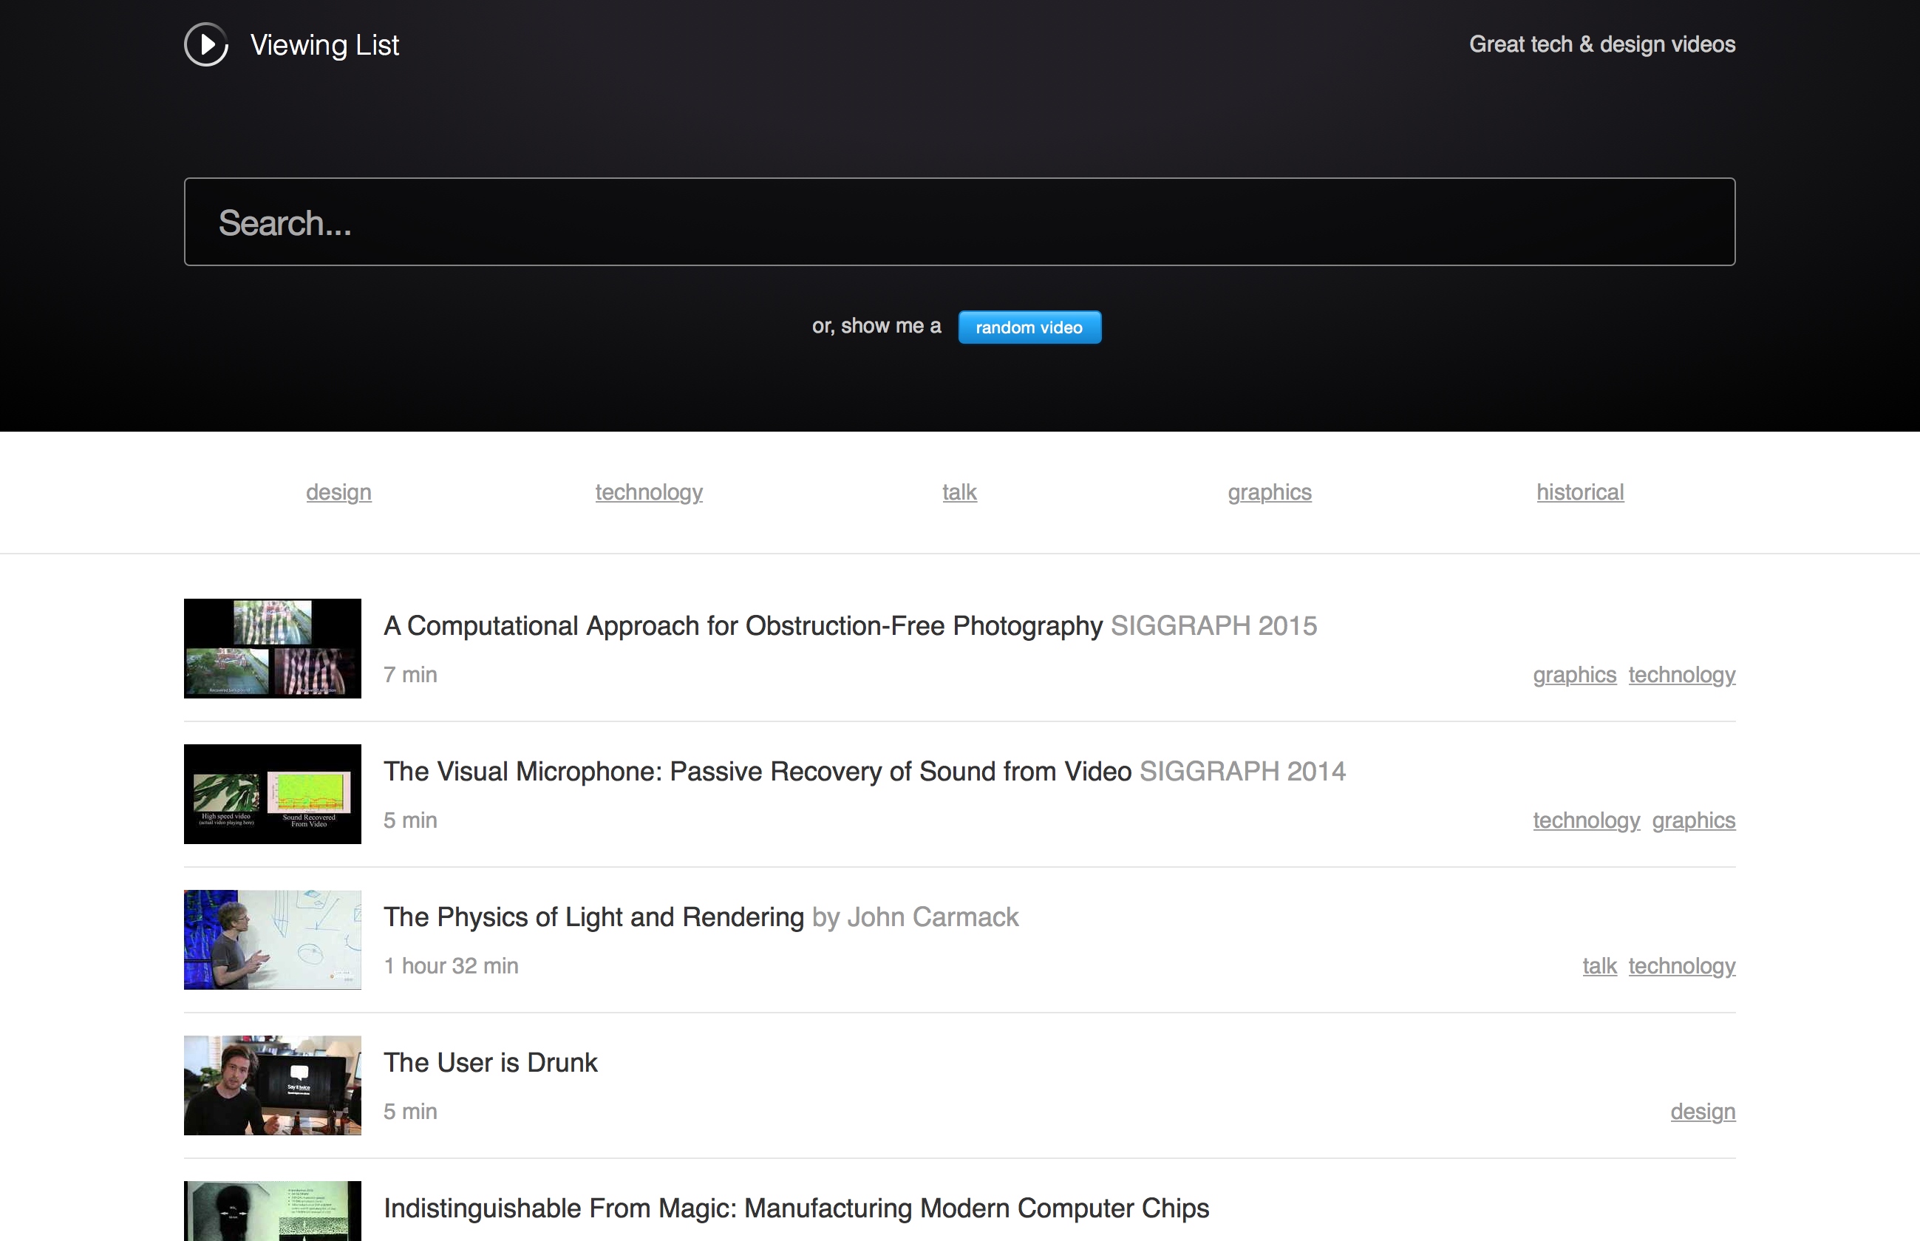Click the thumbnail for John Carmack's rendering talk
Viewport: 1920px width, 1241px height.
click(271, 939)
